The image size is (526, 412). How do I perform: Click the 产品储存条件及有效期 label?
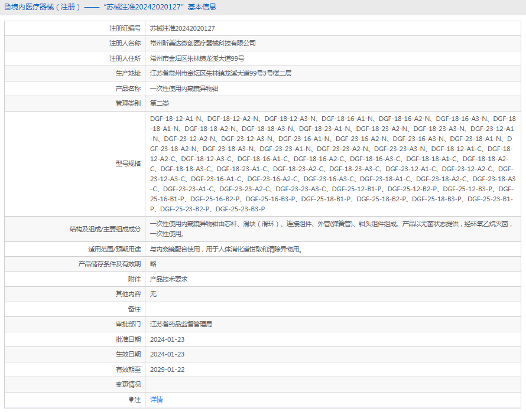point(110,264)
